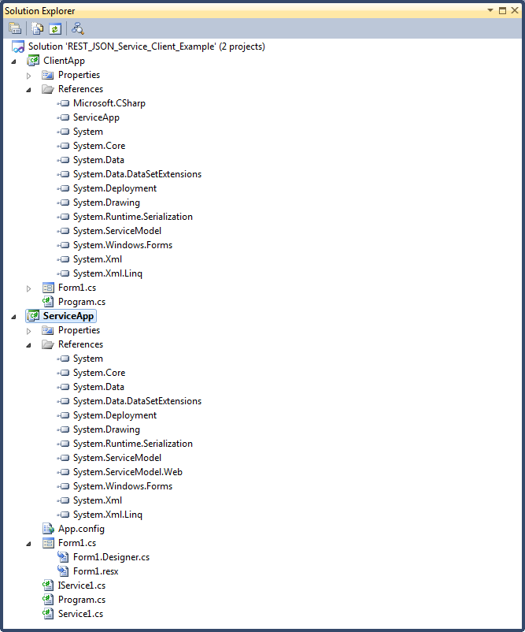
Task: Click the Form1.cs form icon under ClientApp
Action: point(48,288)
